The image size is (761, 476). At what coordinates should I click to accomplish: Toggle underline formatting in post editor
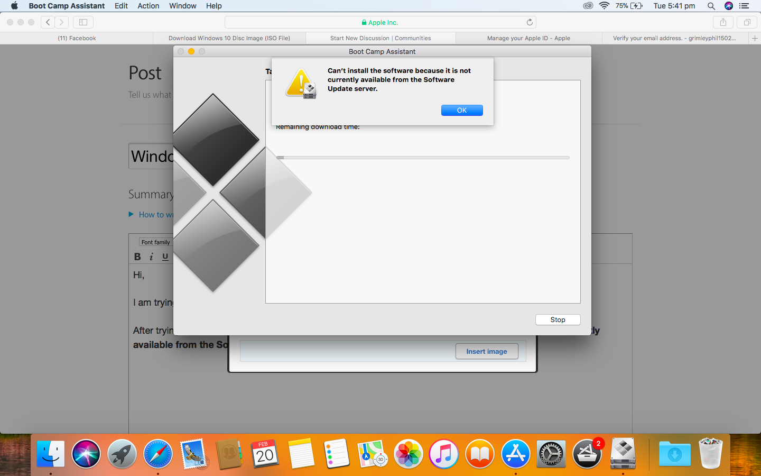(x=165, y=257)
